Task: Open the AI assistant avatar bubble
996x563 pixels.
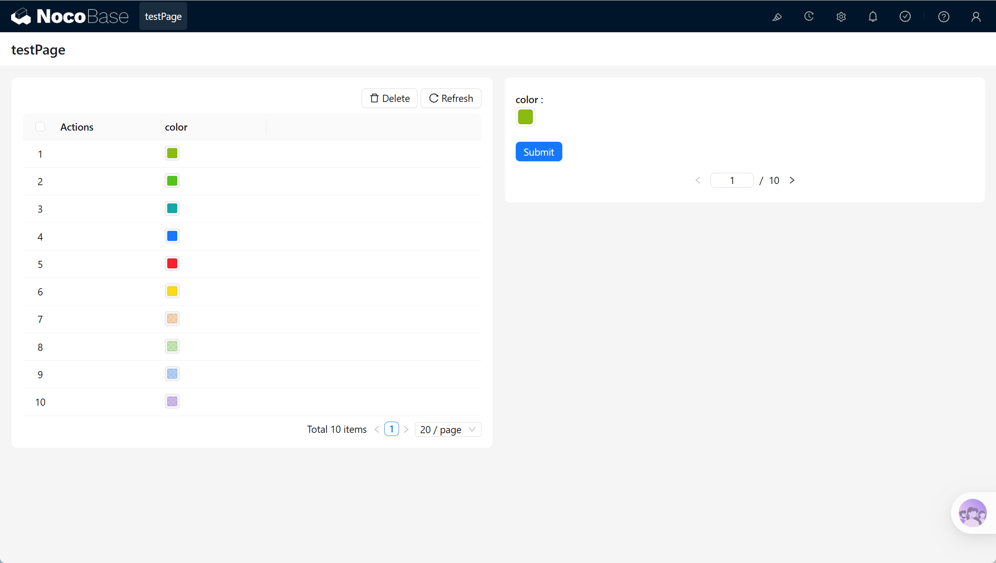Action: coord(973,513)
